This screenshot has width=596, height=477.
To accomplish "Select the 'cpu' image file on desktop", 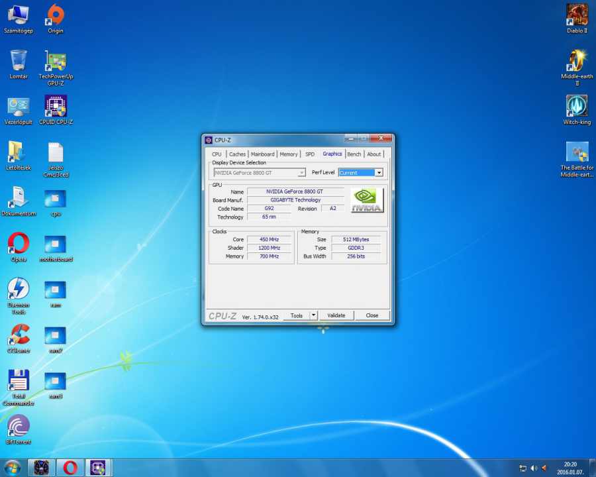I will pyautogui.click(x=56, y=202).
